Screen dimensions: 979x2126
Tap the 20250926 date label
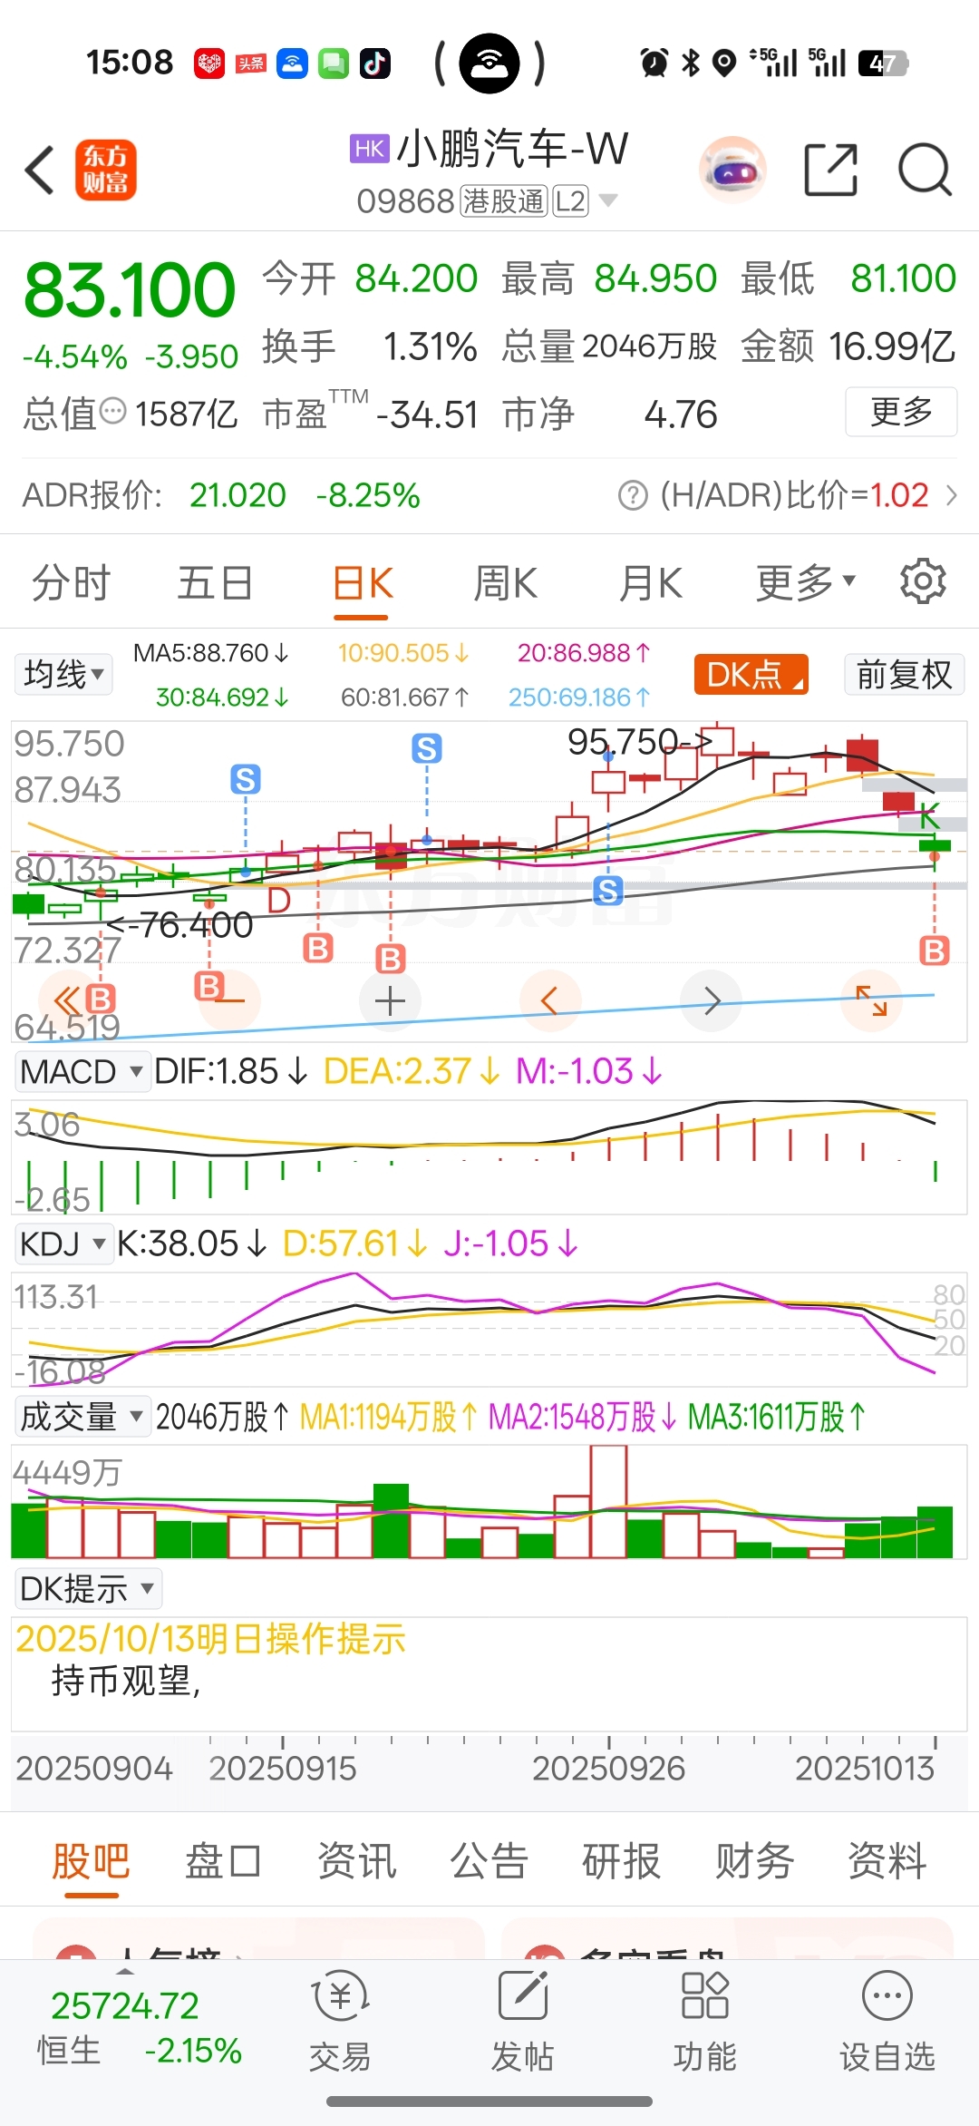point(608,1768)
